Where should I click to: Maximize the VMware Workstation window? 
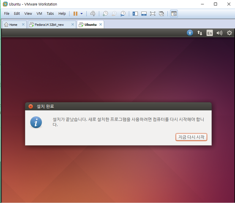[216, 4]
